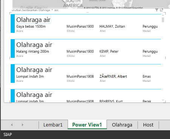
Task: Open the Olahraga sheet tab
Action: tap(122, 125)
